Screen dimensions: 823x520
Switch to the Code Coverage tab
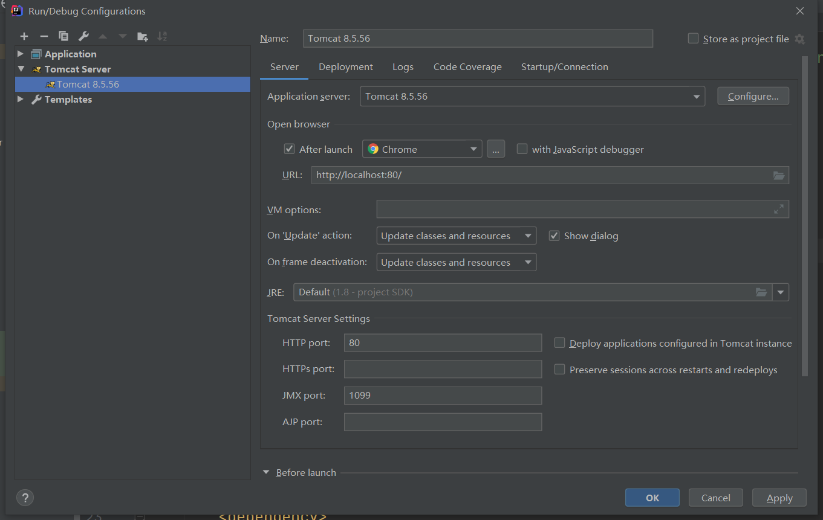tap(467, 67)
